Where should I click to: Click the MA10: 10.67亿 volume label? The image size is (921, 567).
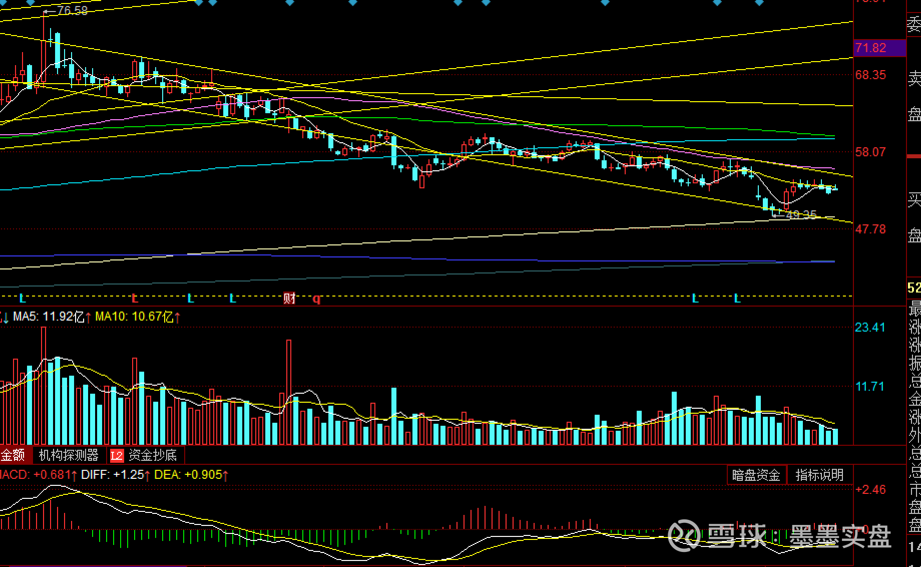(134, 317)
